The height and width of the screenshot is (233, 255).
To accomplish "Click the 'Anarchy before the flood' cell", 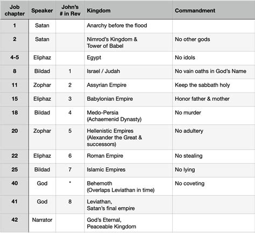I will click(129, 26).
